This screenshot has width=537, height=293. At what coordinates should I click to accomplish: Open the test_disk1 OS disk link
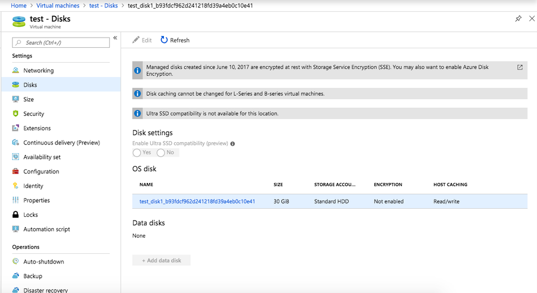point(197,202)
